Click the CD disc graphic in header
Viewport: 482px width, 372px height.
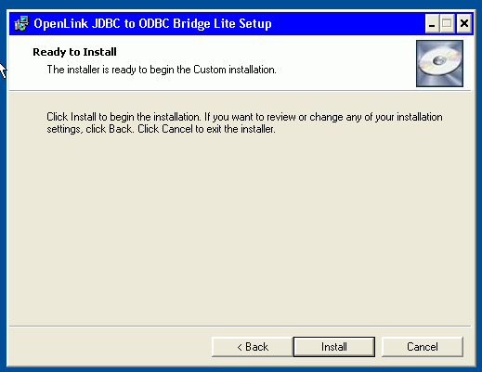pyautogui.click(x=439, y=63)
